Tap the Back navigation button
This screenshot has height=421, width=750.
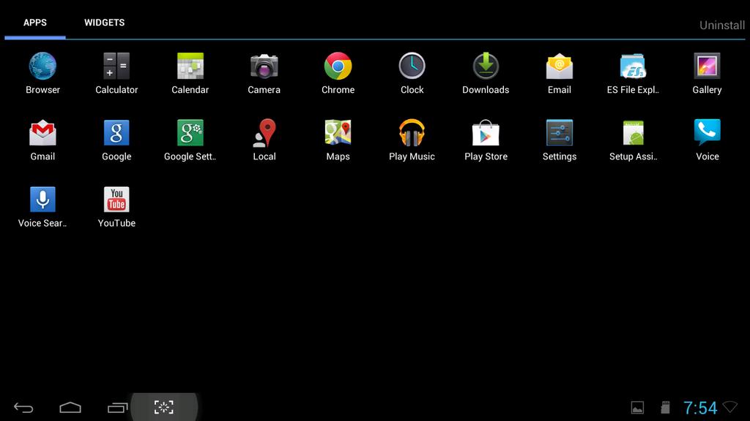tap(23, 407)
